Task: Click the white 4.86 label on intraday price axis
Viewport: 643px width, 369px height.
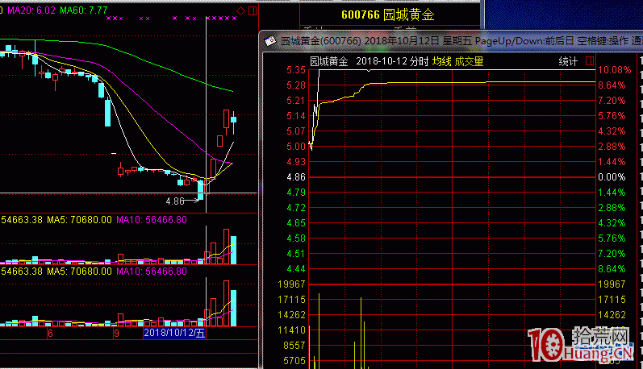Action: click(295, 177)
